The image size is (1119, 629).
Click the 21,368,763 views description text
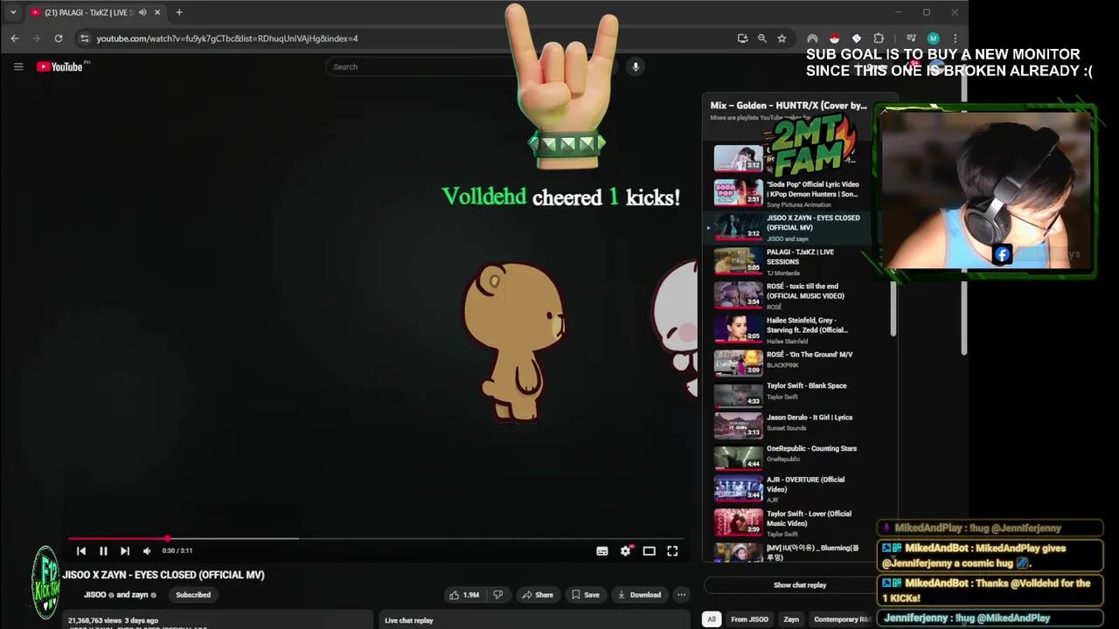click(113, 620)
